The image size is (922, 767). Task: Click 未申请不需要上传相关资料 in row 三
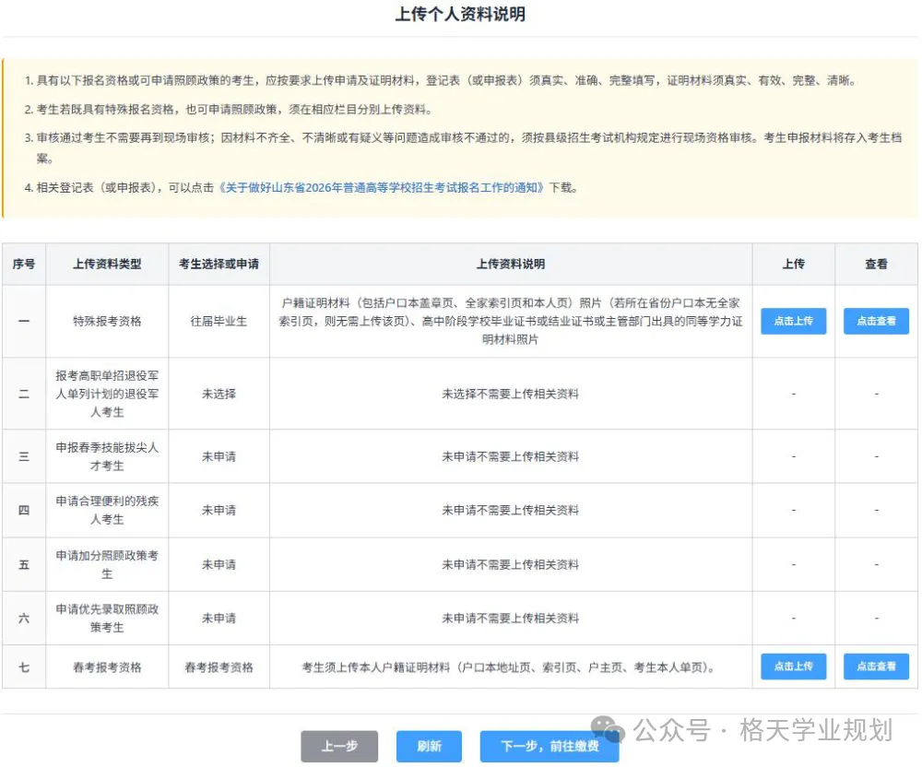point(511,456)
